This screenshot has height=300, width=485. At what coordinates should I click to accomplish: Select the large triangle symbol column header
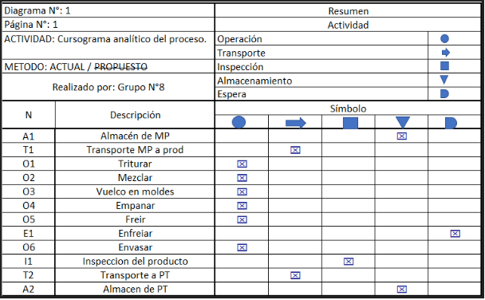[403, 123]
